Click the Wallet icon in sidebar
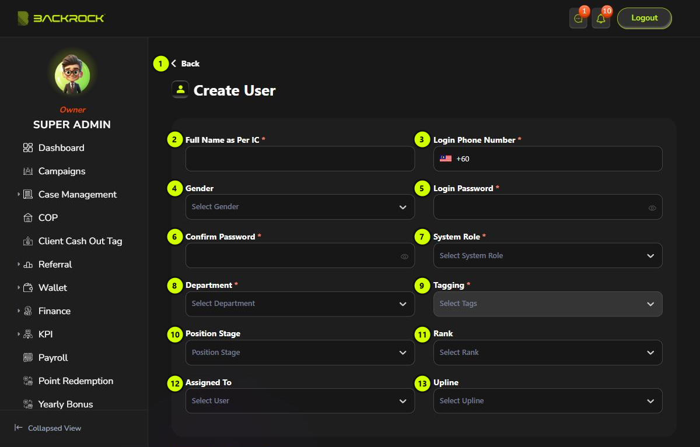 (x=27, y=288)
